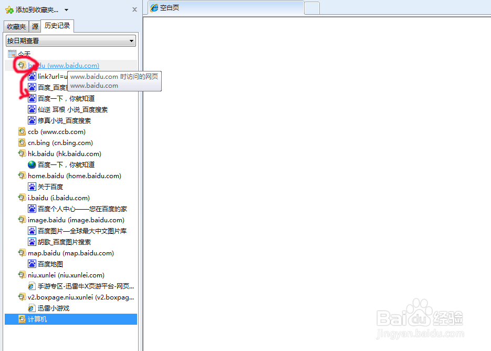Click paw icon beside 百度图片—全球最大中文图片库
Screen dimensions: 491x351
[x=32, y=231]
